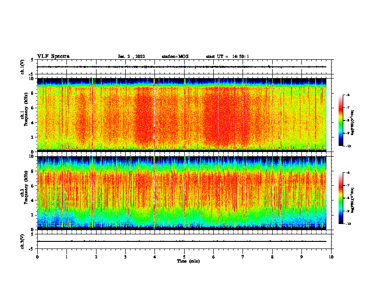Click the '8' tick on the time axis
Screen dimensions: 373x288
[272, 257]
